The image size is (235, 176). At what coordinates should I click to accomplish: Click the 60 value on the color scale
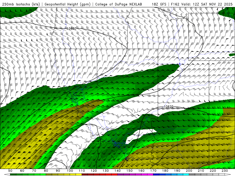[x=22, y=171]
